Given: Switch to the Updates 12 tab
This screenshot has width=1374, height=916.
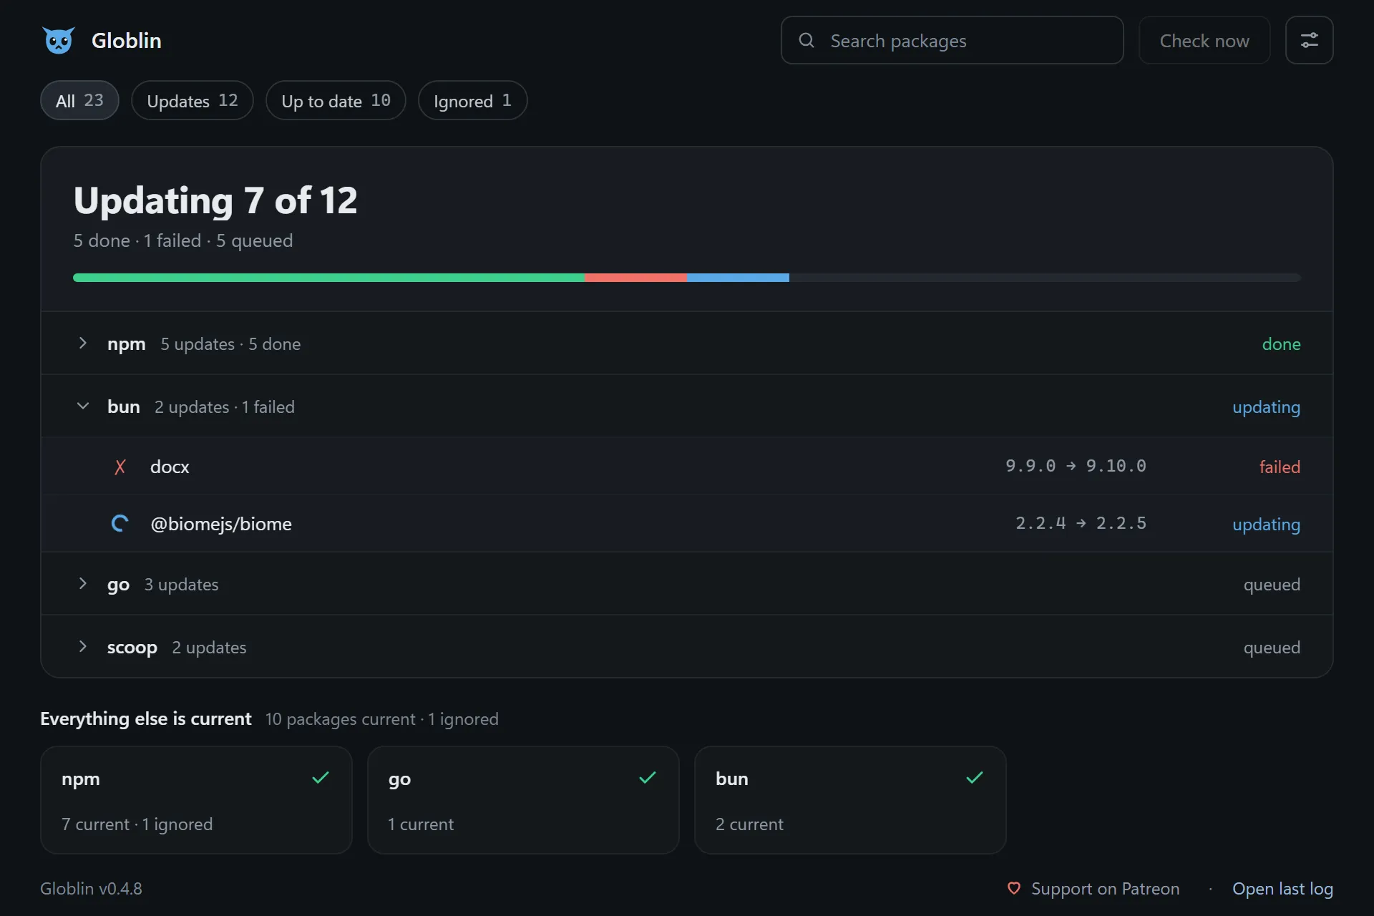Looking at the screenshot, I should pos(193,100).
